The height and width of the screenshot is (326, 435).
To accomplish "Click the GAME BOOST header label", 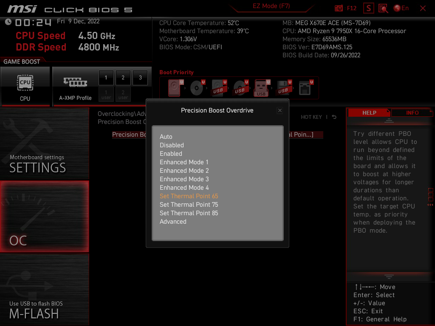I will 22,62.
